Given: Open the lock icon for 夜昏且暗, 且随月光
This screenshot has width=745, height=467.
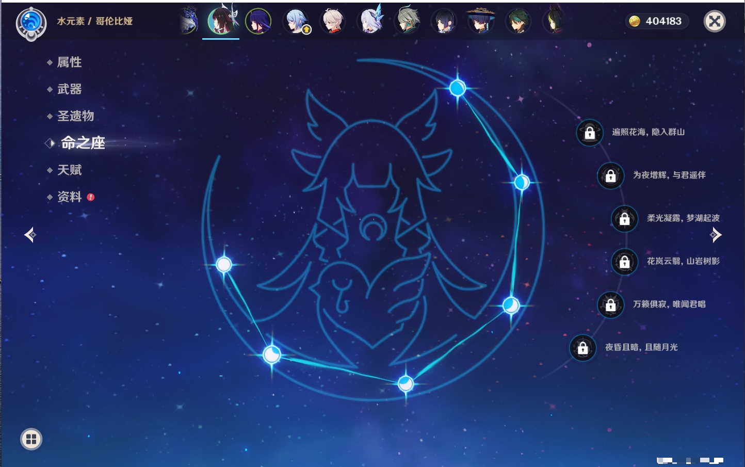Looking at the screenshot, I should [x=583, y=348].
